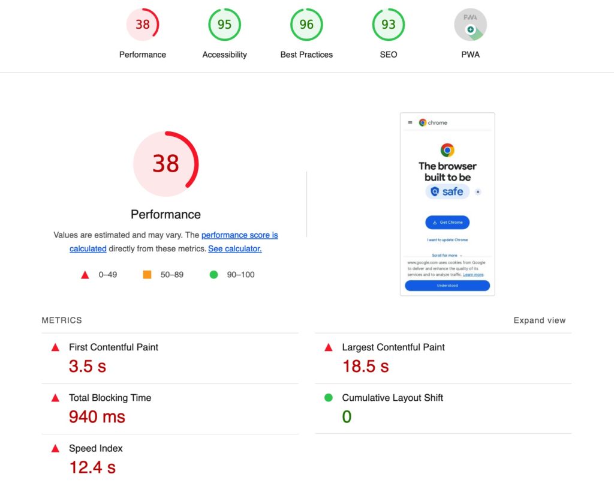The image size is (614, 483).
Task: Click the red triangle in the 0–49 legend
Action: click(x=85, y=274)
